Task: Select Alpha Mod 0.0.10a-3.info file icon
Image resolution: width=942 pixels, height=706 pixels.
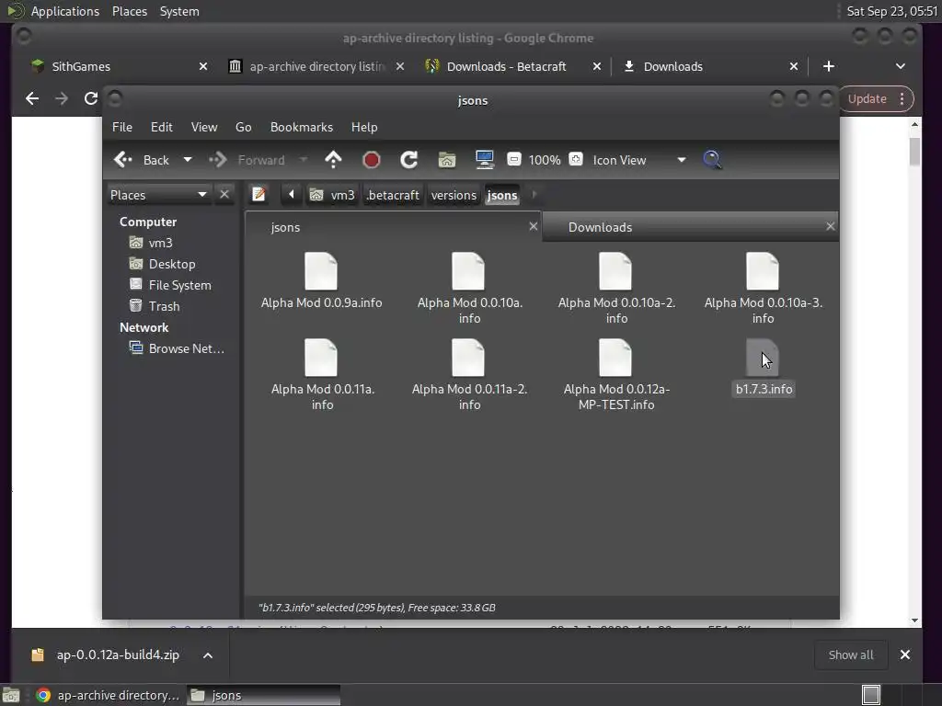Action: pyautogui.click(x=763, y=271)
